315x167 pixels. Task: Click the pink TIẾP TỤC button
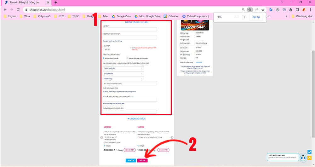pyautogui.click(x=142, y=161)
